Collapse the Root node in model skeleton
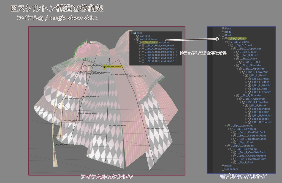Screen dimensions: 282x183 [x=220, y=35]
